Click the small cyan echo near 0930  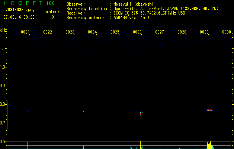(x=225, y=111)
